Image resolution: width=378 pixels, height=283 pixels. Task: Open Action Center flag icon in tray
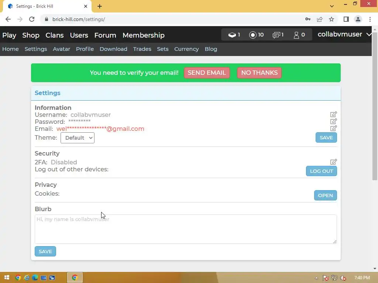click(326, 278)
